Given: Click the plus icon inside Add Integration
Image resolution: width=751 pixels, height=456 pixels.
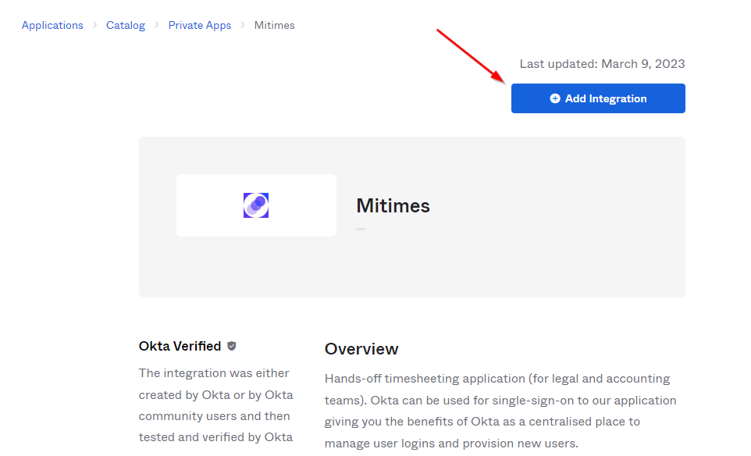Looking at the screenshot, I should 555,98.
